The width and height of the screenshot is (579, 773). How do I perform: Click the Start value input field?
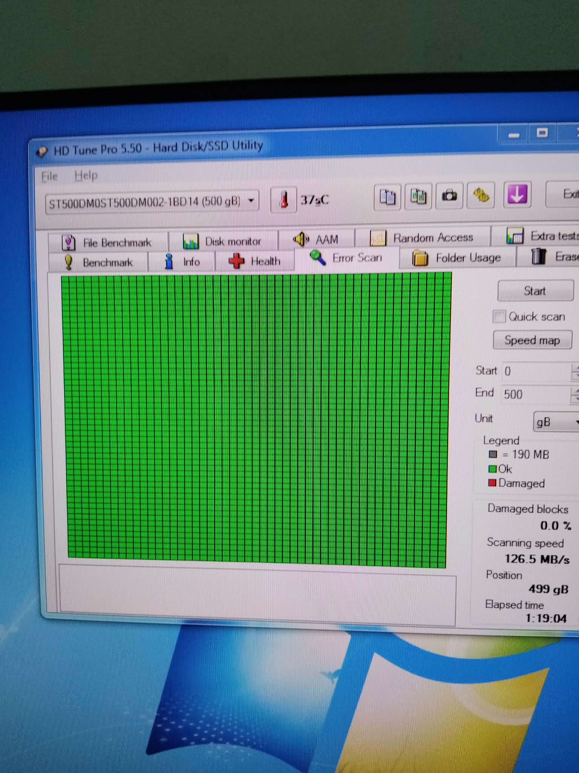click(535, 371)
